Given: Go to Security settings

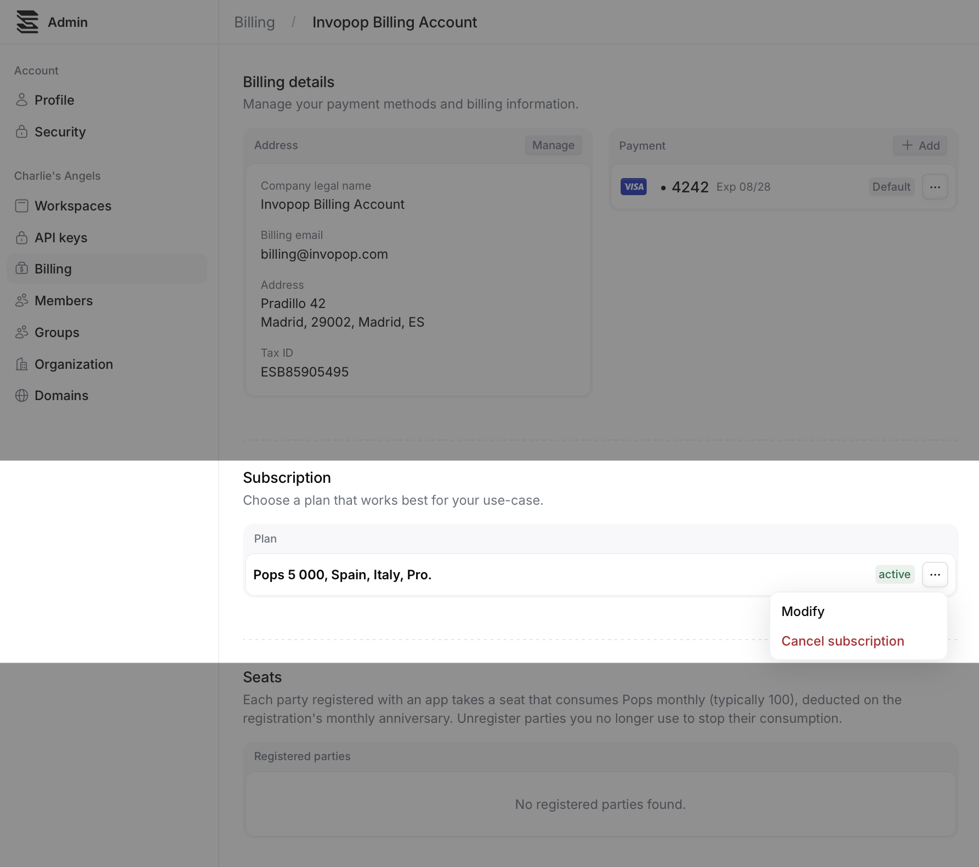Looking at the screenshot, I should pos(107,132).
